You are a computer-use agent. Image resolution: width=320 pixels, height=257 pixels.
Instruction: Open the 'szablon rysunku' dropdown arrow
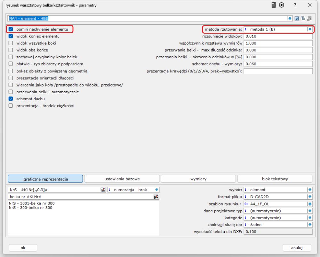[310, 204]
